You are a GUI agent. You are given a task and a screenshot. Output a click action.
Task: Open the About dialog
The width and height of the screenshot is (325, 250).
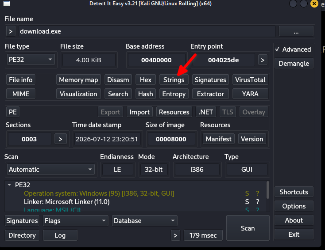(x=294, y=220)
